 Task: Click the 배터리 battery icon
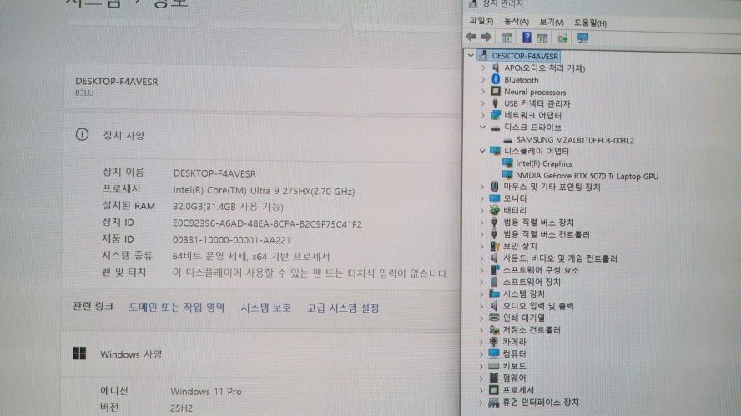[x=494, y=209]
